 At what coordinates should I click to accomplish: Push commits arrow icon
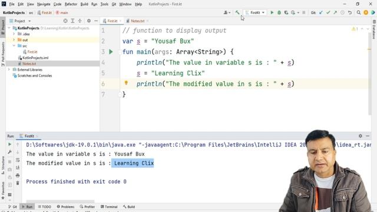[x=335, y=12]
